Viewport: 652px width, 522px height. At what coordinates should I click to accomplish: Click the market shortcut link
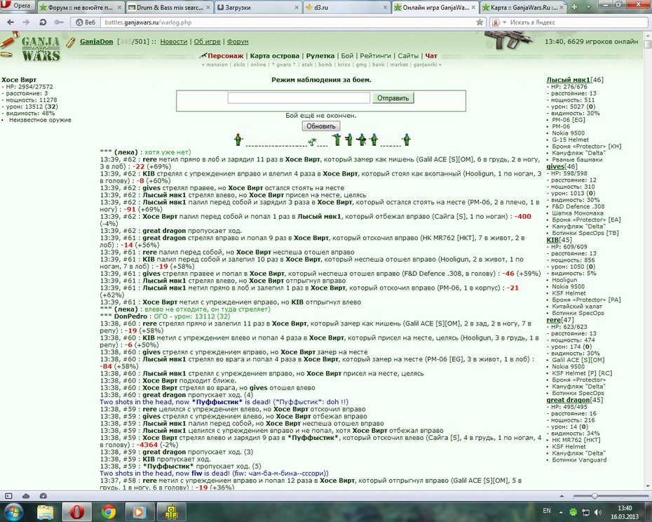pos(399,65)
